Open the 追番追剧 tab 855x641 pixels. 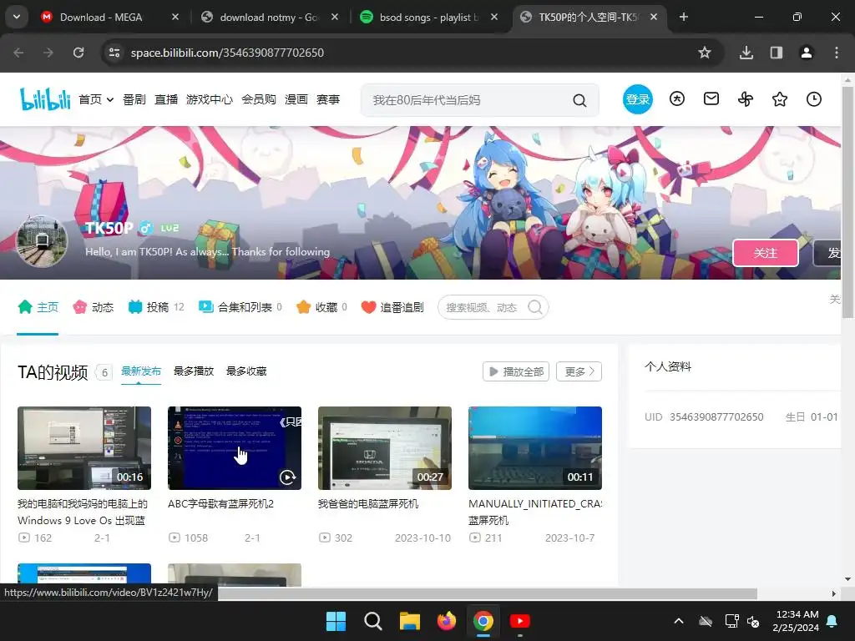click(392, 307)
